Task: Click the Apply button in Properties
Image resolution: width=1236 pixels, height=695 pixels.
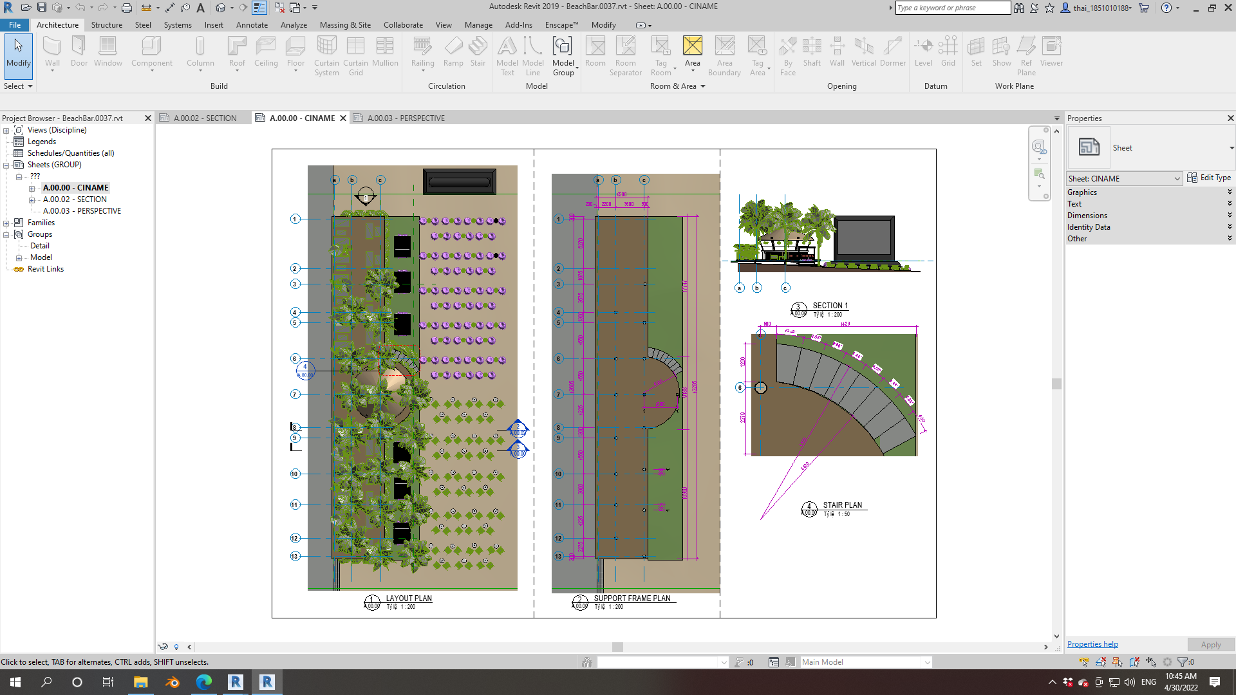Action: point(1210,645)
